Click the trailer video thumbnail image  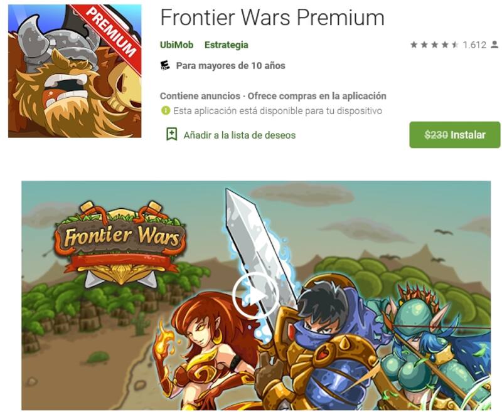pyautogui.click(x=256, y=295)
